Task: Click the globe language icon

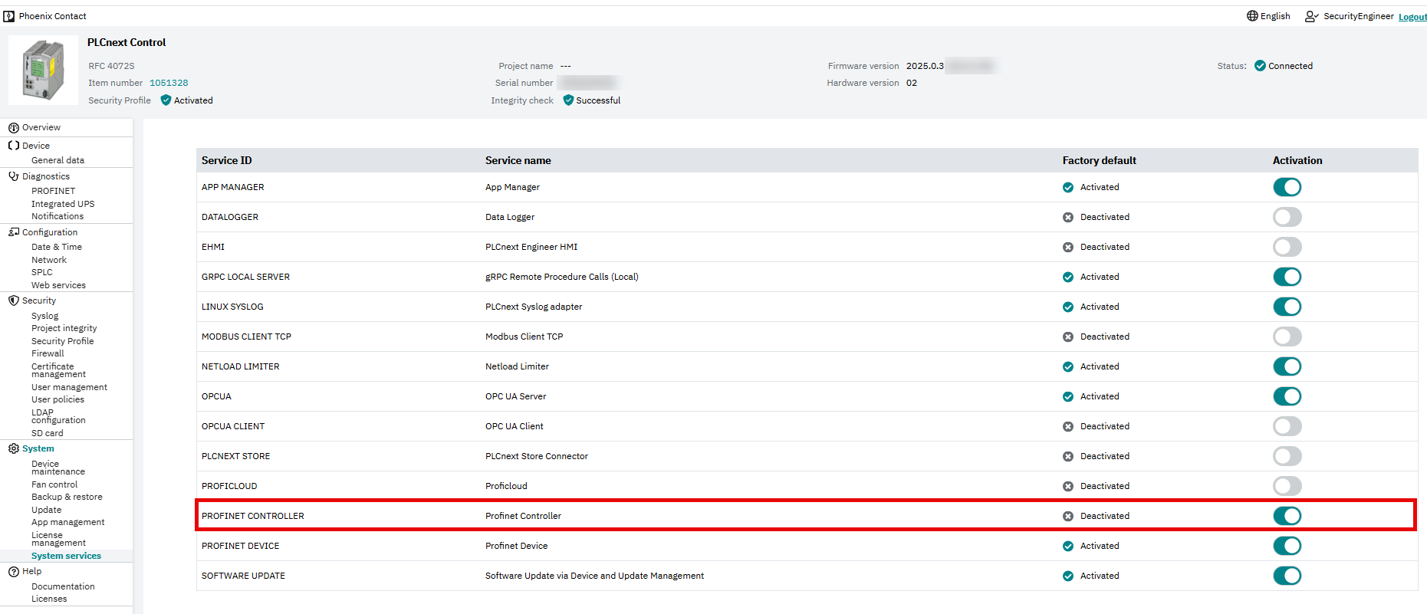Action: pos(1252,16)
